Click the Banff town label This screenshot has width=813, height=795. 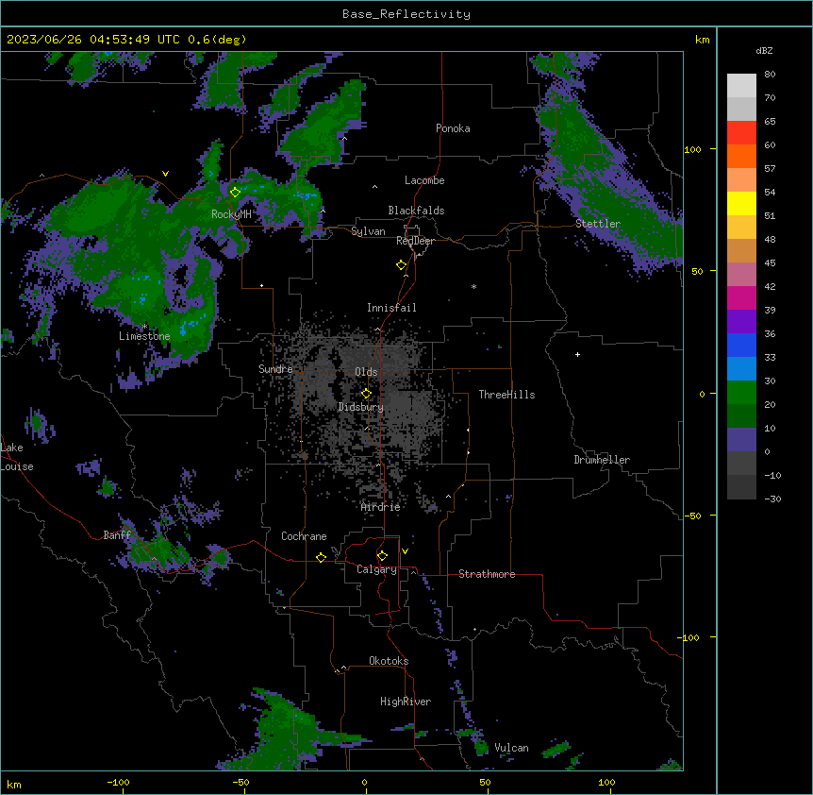click(x=117, y=535)
